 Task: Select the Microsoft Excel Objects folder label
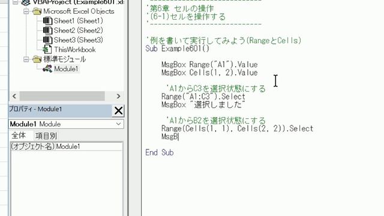point(79,11)
